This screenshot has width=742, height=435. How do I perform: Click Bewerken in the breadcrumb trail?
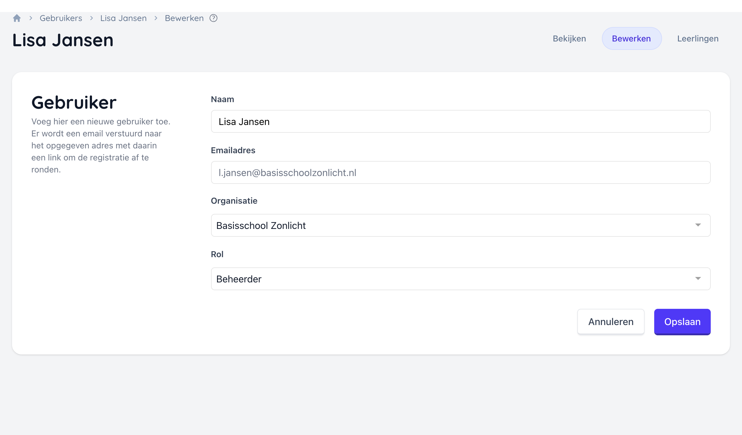184,18
